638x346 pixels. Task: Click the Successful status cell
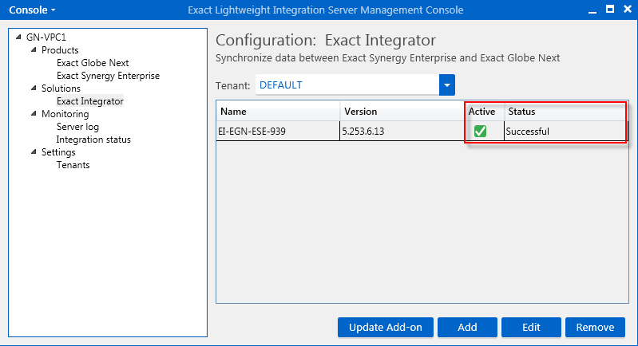[566, 132]
